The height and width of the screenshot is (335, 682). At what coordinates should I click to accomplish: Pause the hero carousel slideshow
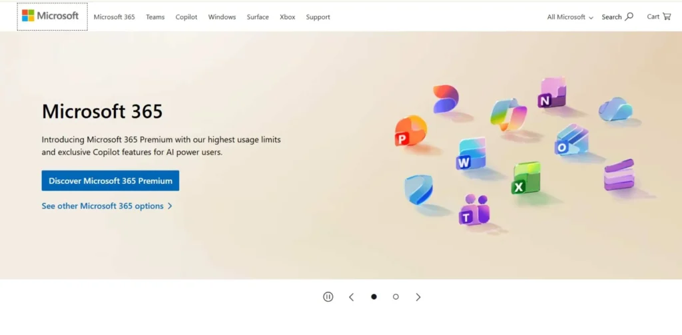pos(328,297)
